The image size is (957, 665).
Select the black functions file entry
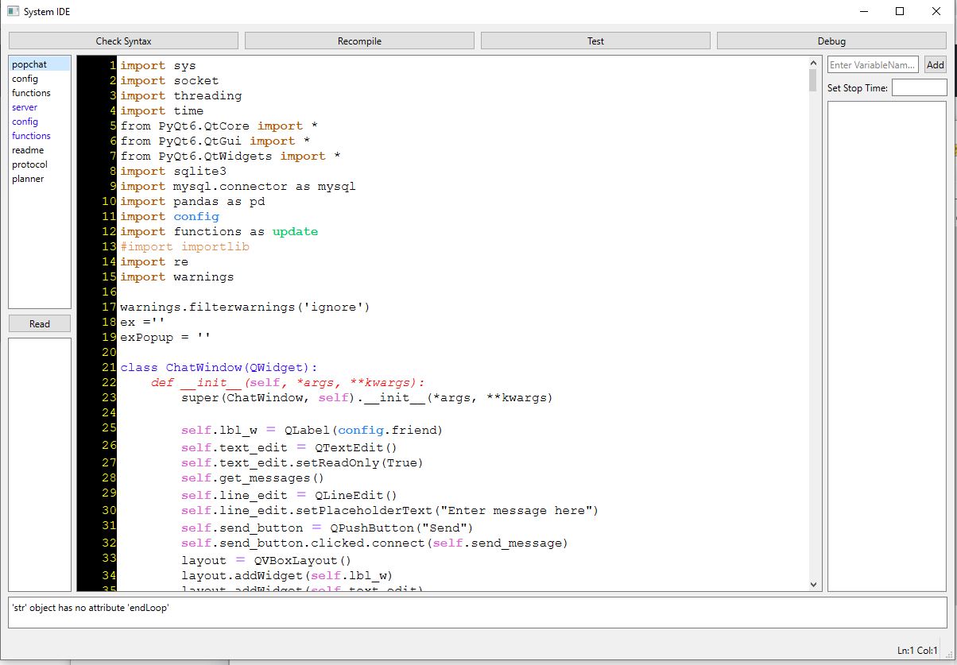(x=40, y=93)
